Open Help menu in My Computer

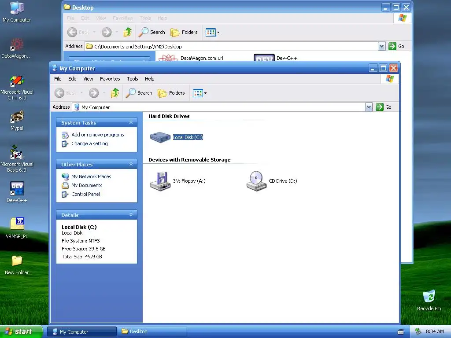coord(150,79)
